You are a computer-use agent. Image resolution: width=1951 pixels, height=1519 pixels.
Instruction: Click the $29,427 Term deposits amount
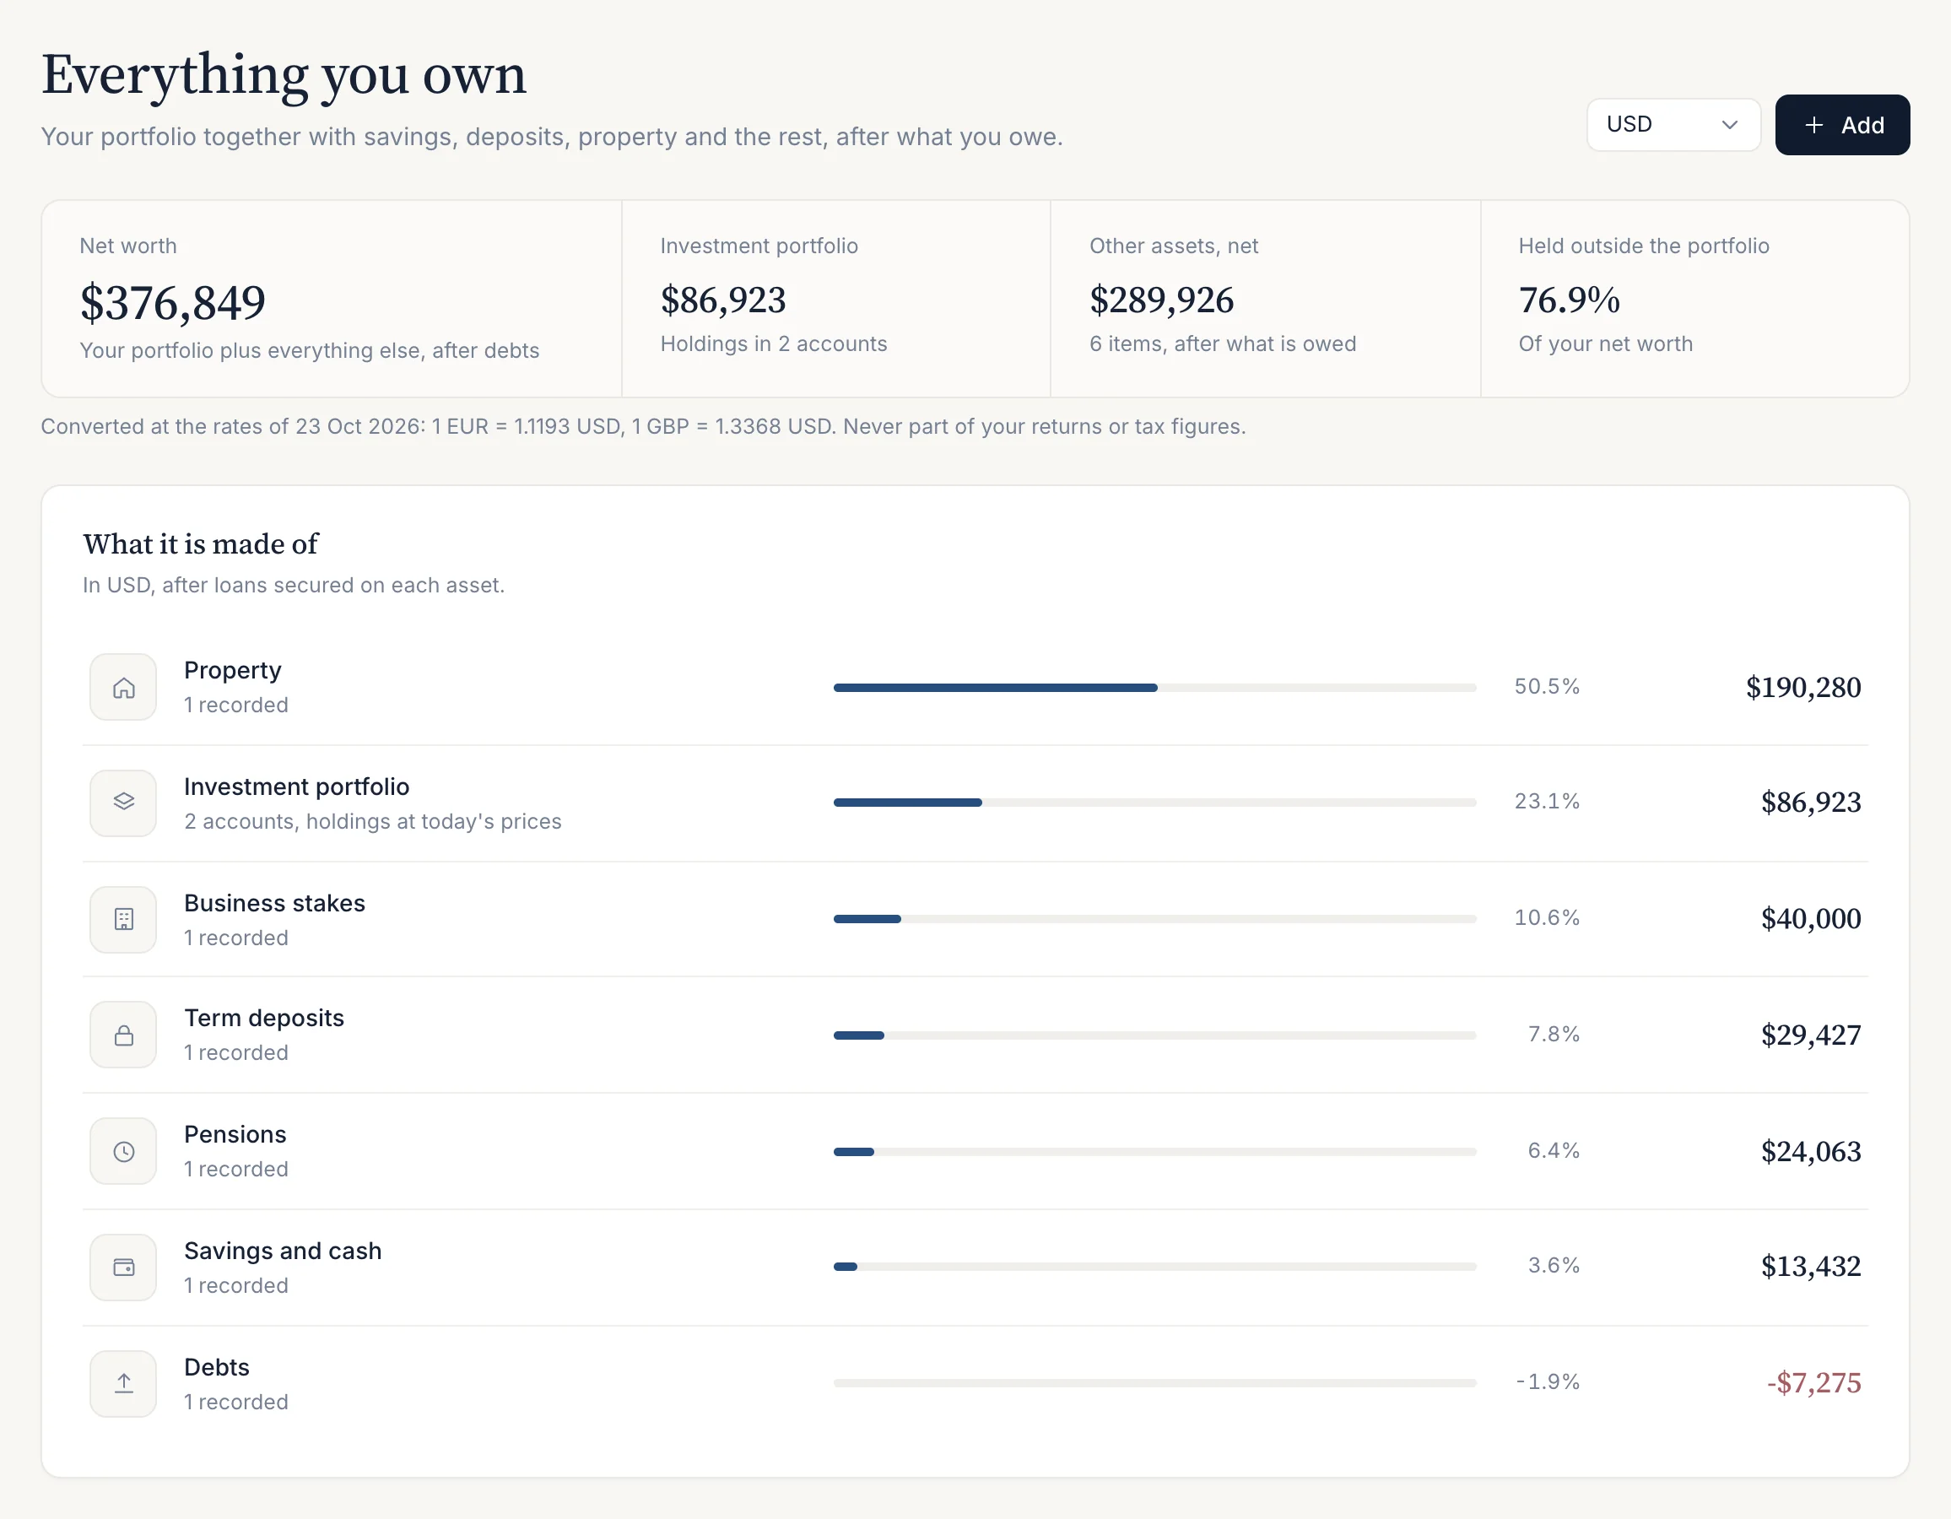point(1811,1035)
